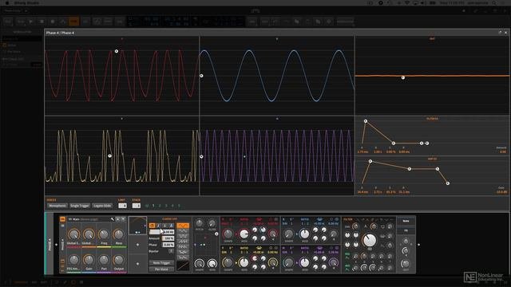
Task: Enable Monophonic voice mode
Action: (57, 206)
